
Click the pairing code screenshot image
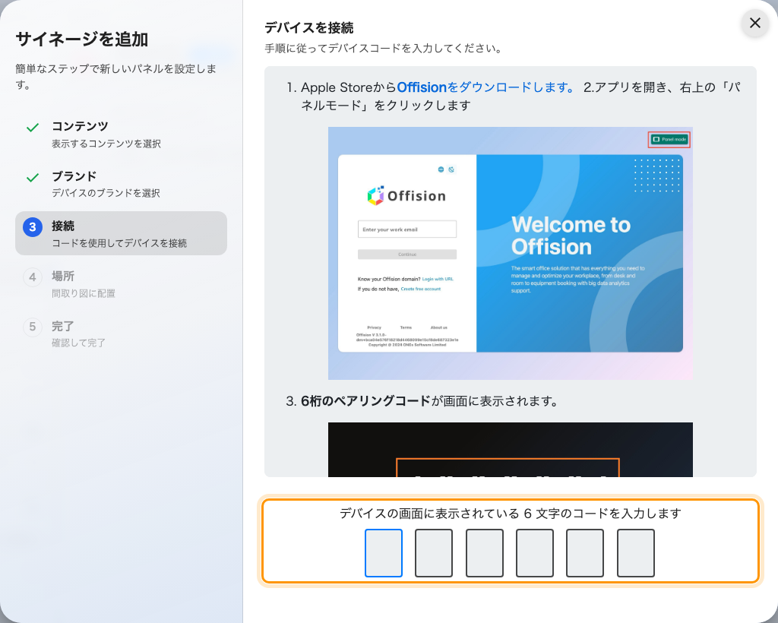510,450
